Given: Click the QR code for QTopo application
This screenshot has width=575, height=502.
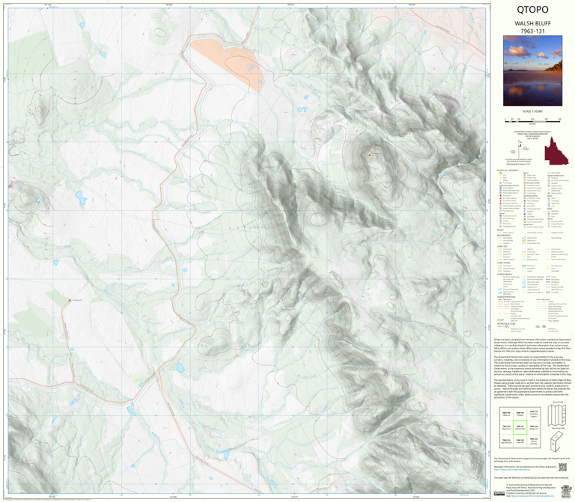Looking at the screenshot, I should 562,467.
